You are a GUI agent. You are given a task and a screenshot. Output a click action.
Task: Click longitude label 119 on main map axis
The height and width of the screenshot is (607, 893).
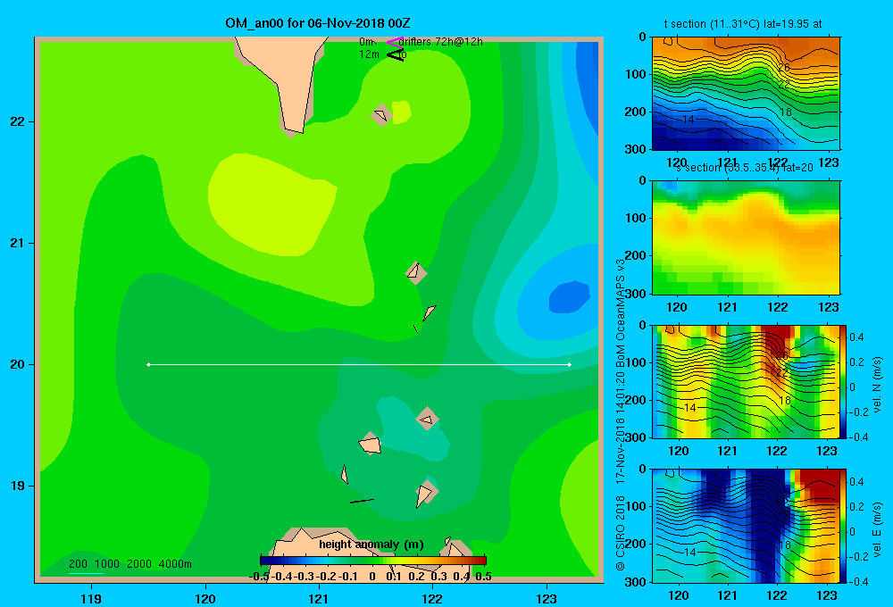tap(91, 598)
